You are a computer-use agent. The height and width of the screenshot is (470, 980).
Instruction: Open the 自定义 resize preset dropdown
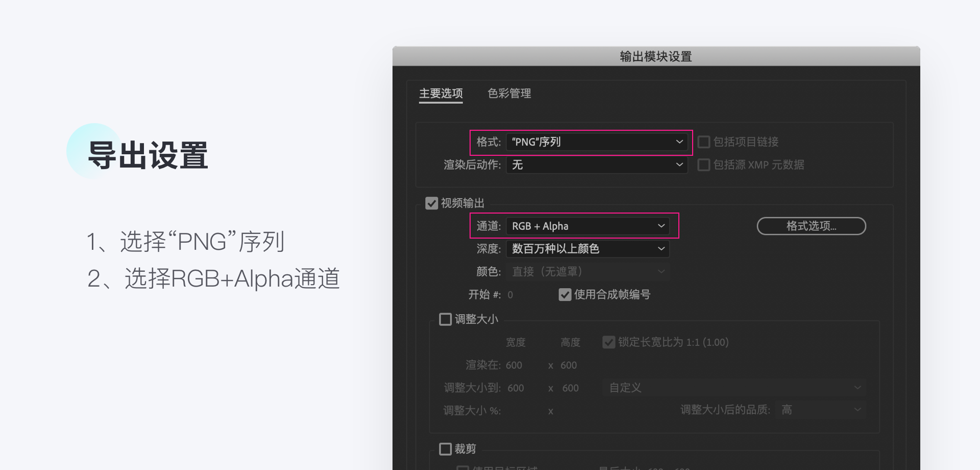tap(734, 388)
